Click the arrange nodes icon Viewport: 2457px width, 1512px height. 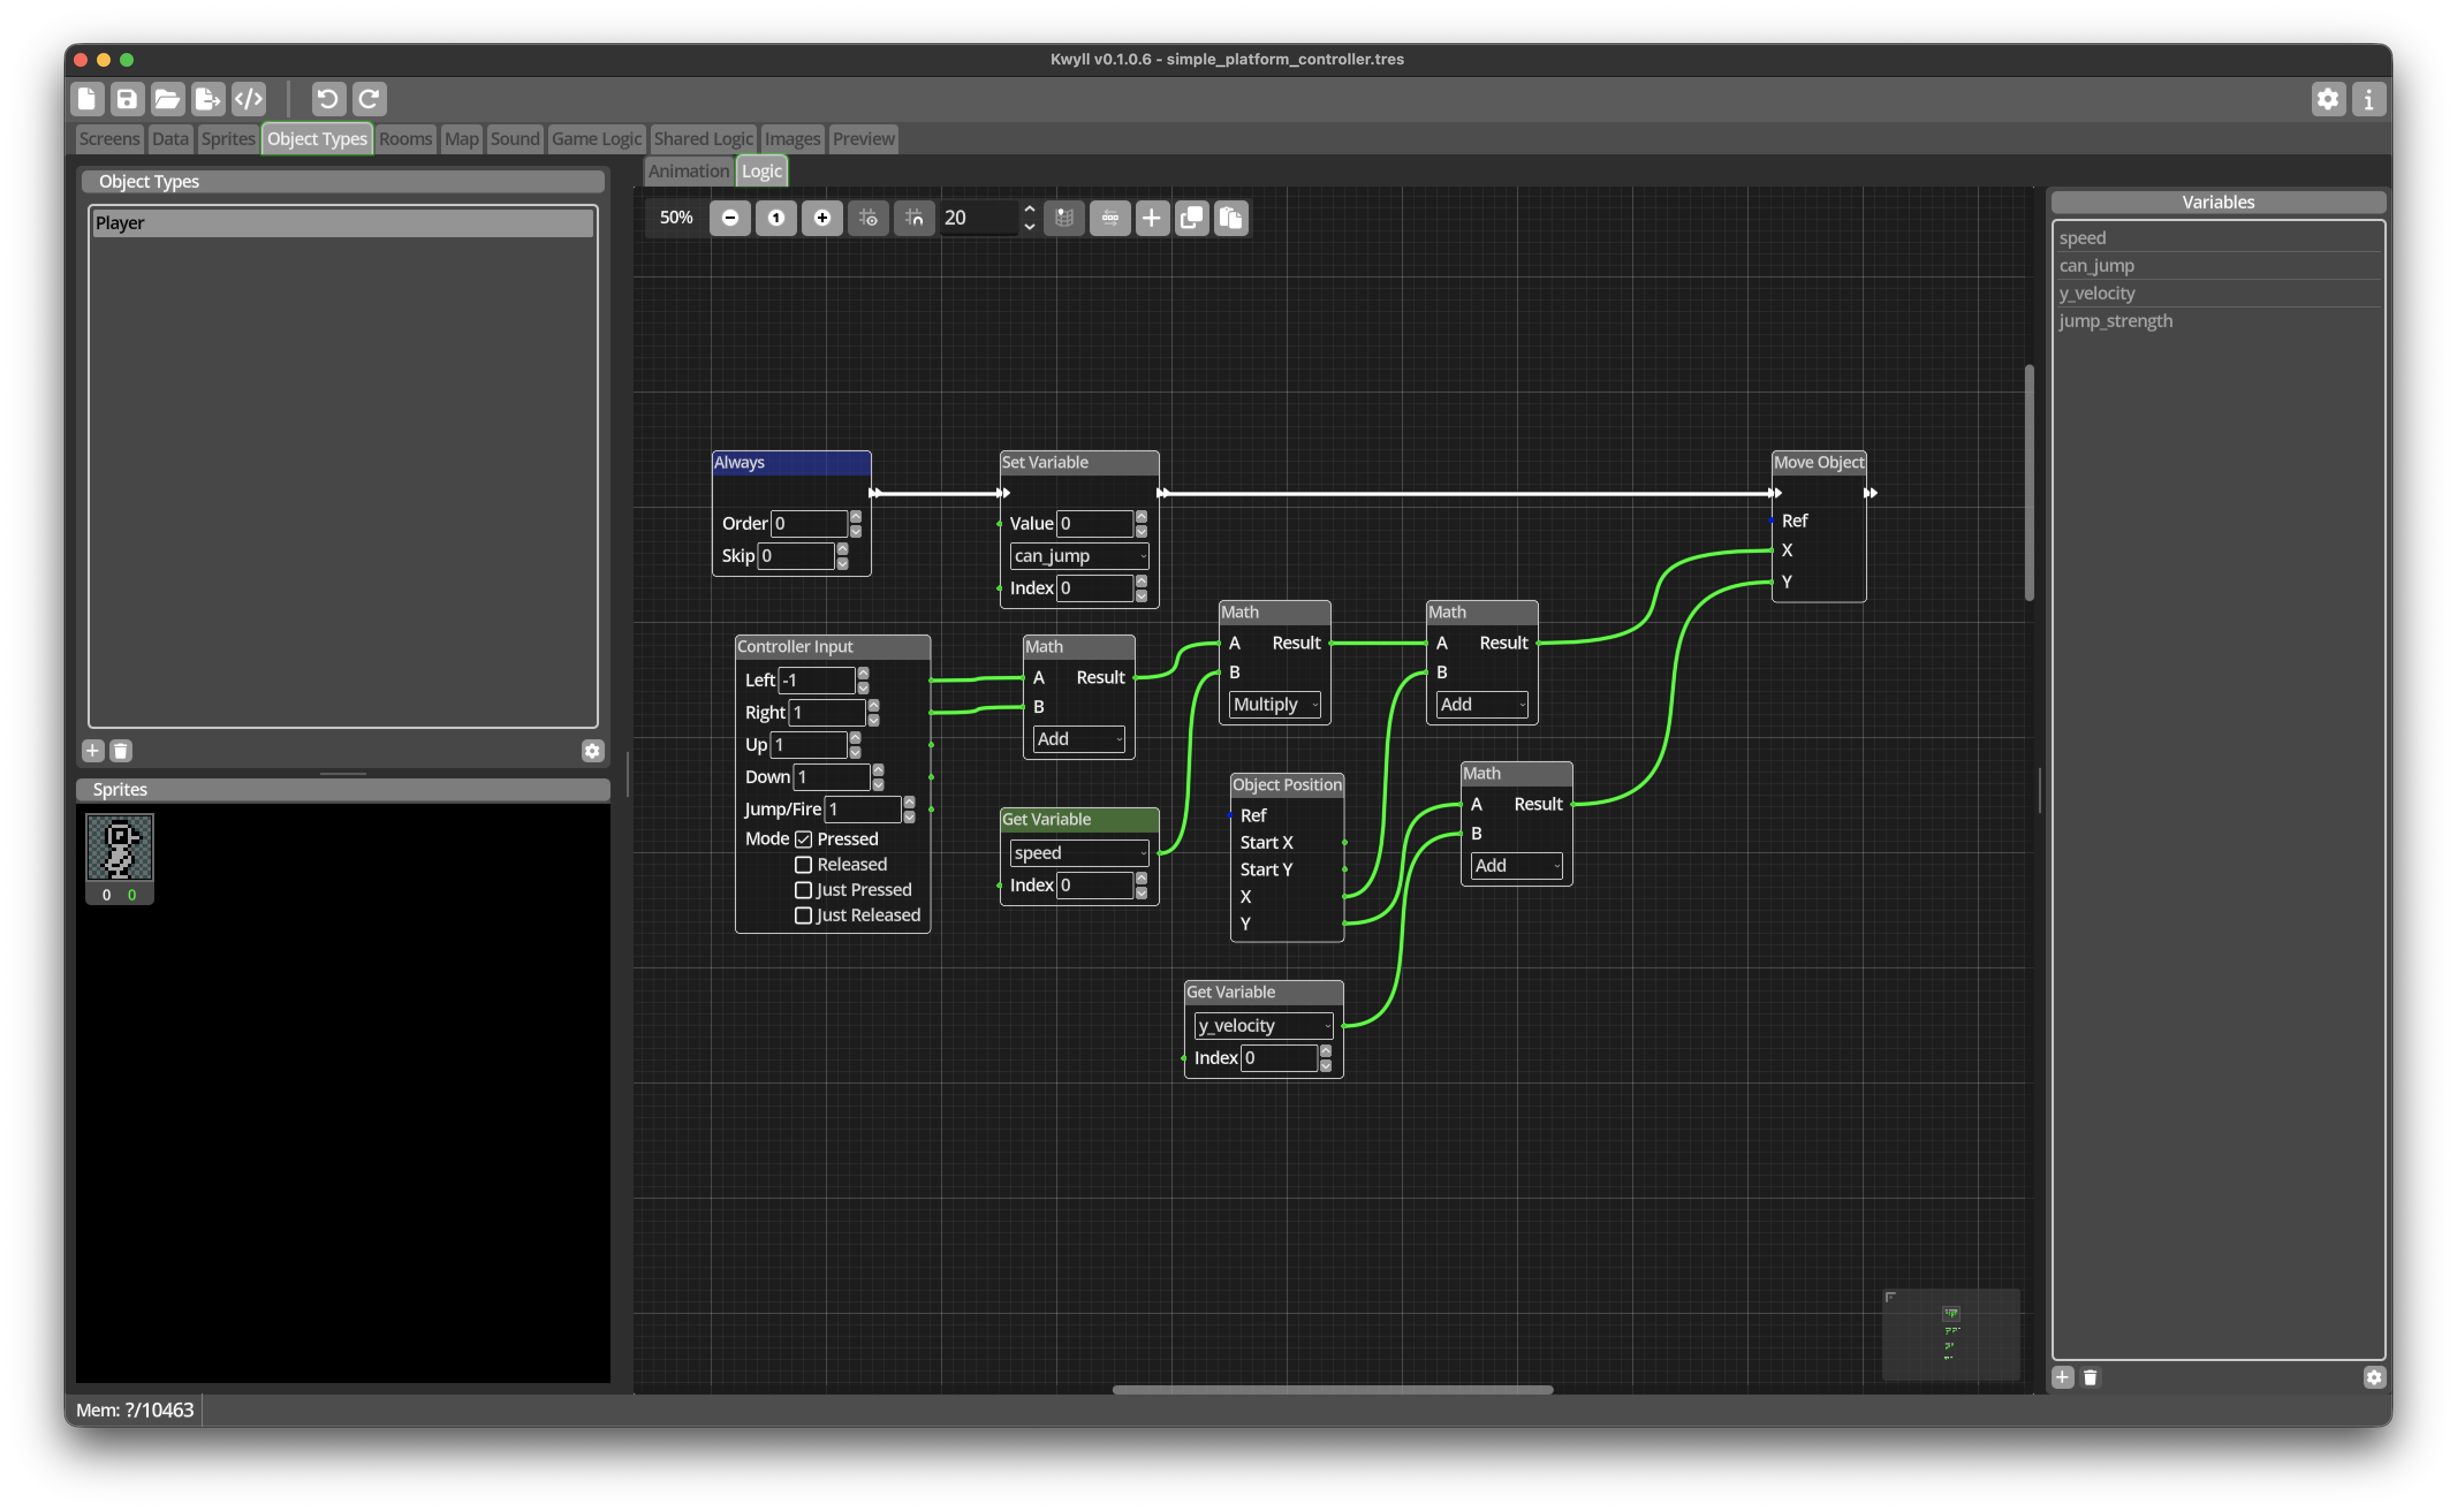pyautogui.click(x=1110, y=218)
